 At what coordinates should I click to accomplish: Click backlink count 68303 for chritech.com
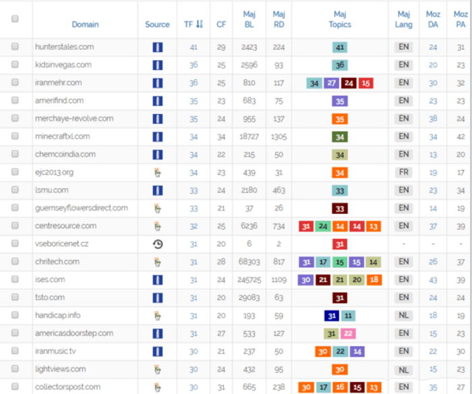(x=249, y=262)
